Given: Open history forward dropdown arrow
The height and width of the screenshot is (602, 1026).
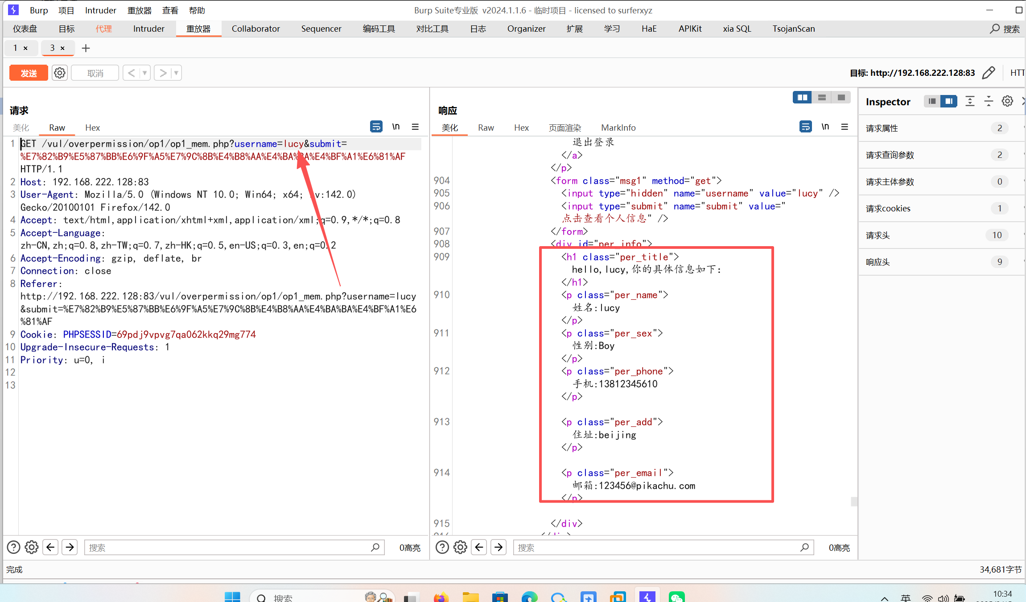Looking at the screenshot, I should 176,73.
